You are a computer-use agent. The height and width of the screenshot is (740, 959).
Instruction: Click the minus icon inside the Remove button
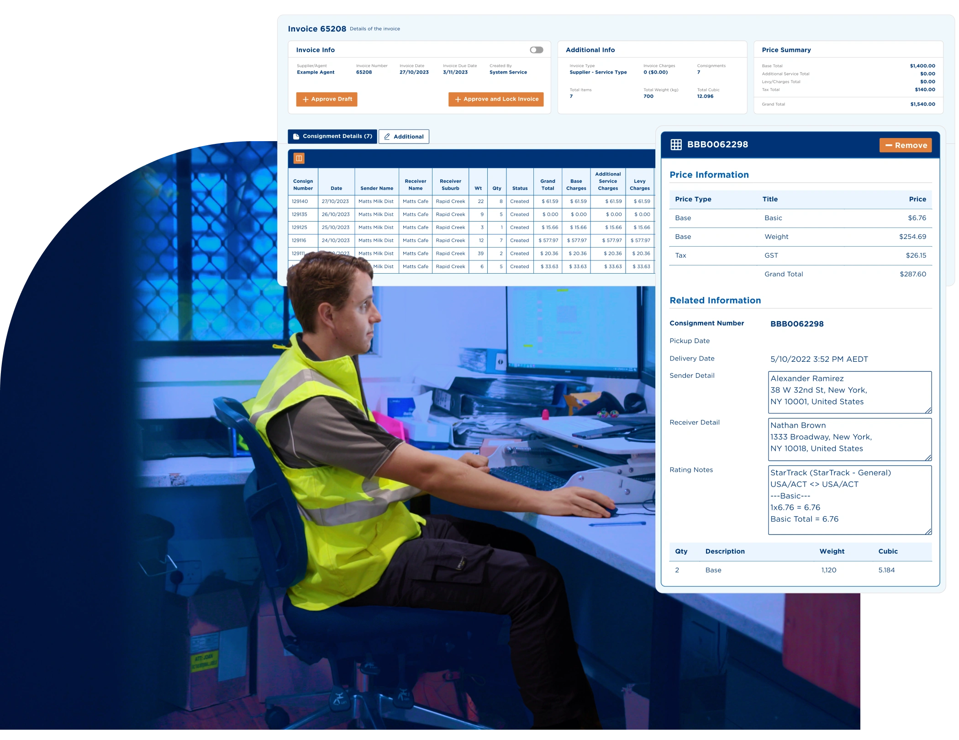[890, 145]
